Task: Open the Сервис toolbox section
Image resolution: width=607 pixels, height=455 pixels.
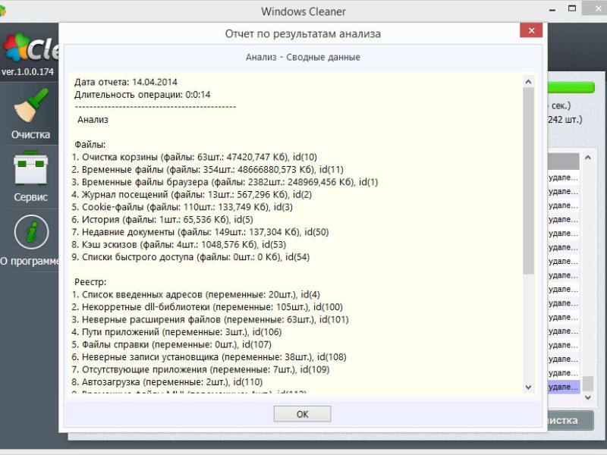Action: tap(30, 177)
